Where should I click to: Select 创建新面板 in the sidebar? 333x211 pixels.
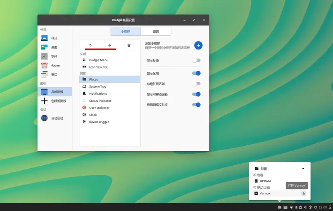pyautogui.click(x=58, y=101)
